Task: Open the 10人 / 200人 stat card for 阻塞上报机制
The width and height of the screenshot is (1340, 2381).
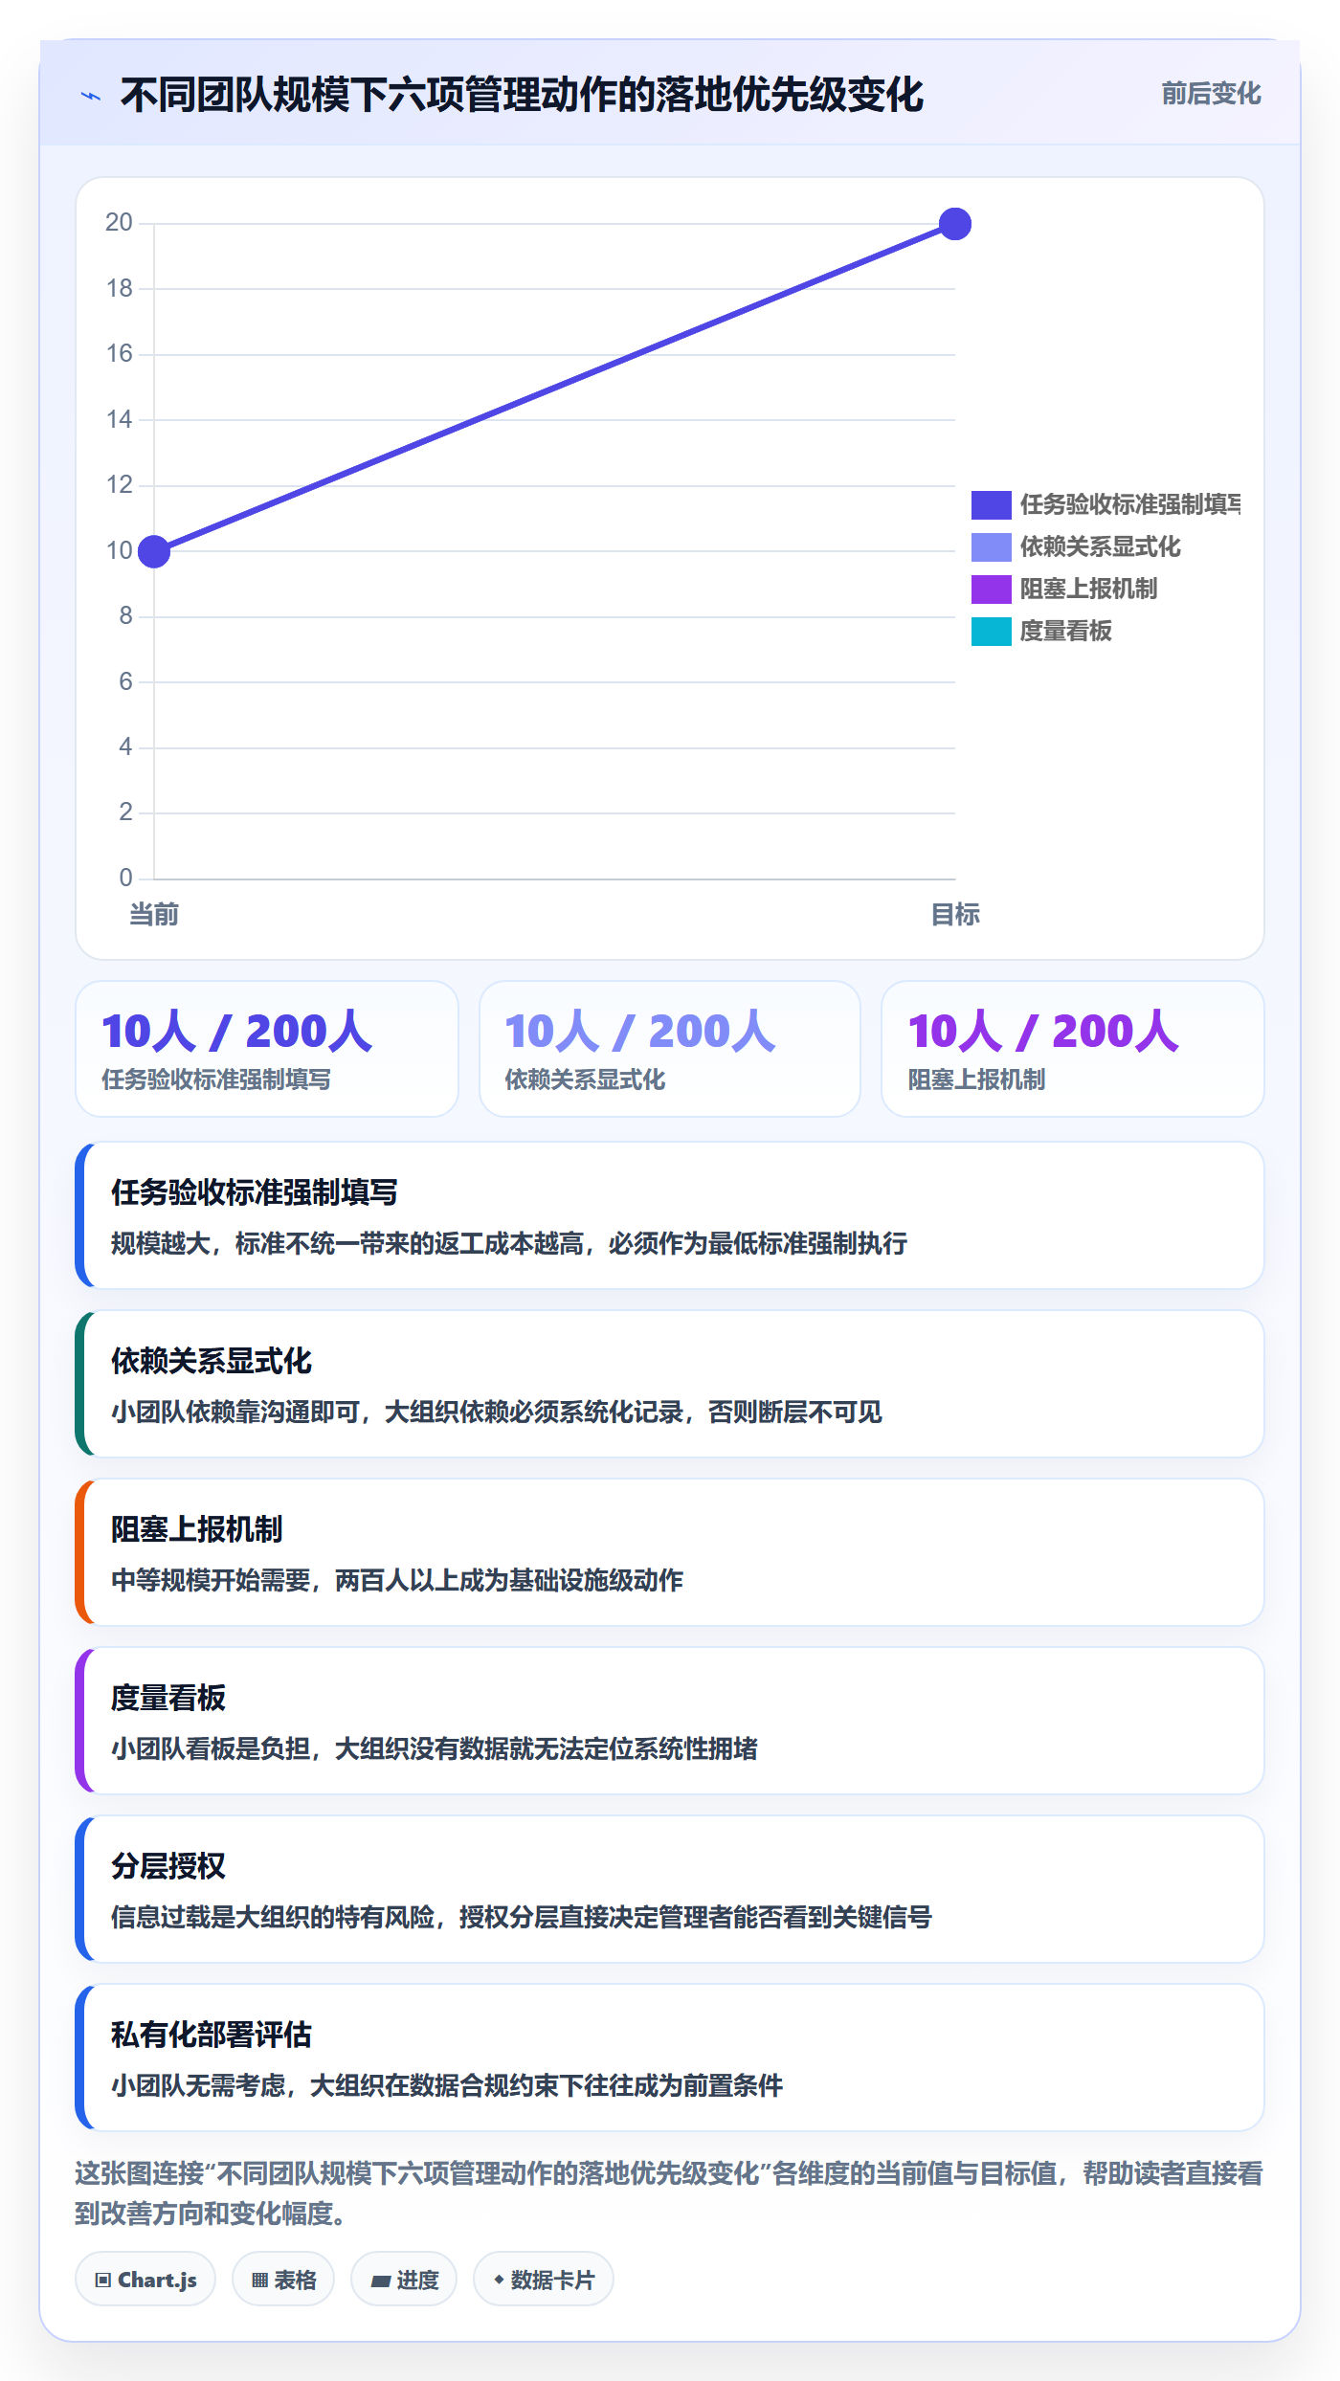Action: pos(1073,1049)
